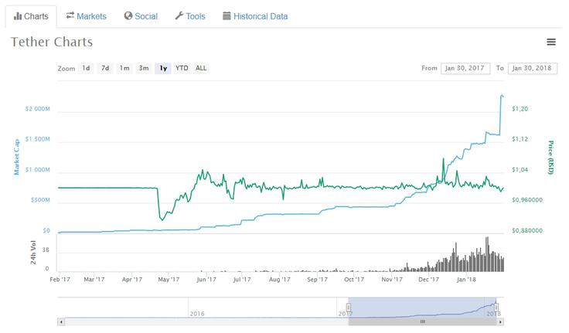Set zoom range to 1m
The width and height of the screenshot is (569, 333).
pyautogui.click(x=124, y=68)
